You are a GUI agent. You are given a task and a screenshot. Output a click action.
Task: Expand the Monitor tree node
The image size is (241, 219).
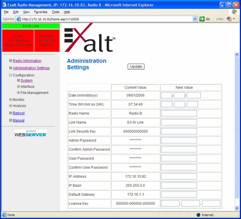[10, 100]
